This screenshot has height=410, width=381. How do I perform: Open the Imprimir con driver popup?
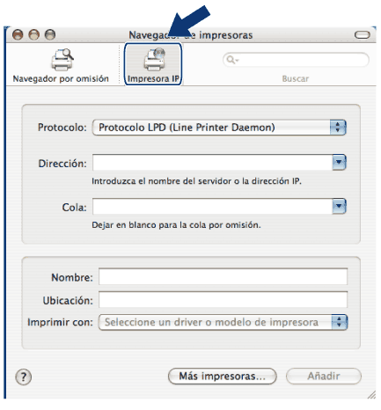click(x=223, y=322)
